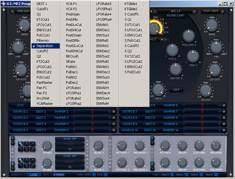Screen dimensions: 235x179
Task: Click the LED button on Source 10 row
Action: 224,130
